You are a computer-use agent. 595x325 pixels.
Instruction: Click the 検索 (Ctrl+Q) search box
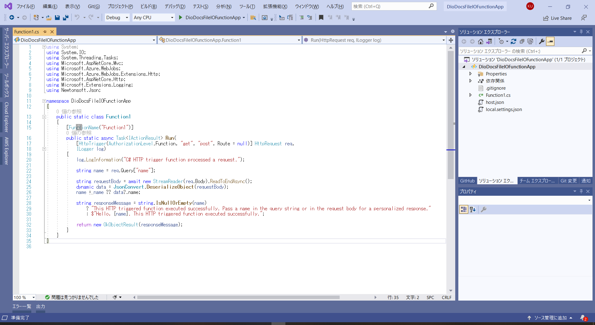(x=394, y=6)
